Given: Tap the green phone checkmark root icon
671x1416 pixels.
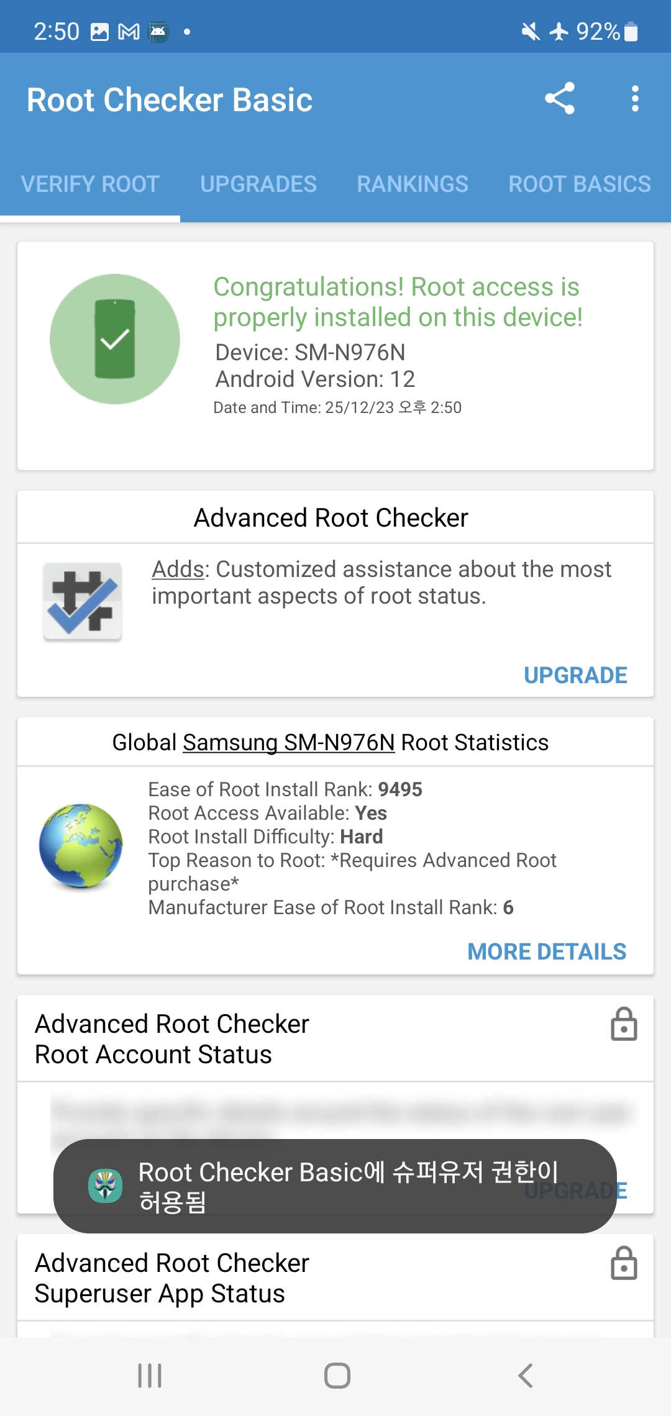Looking at the screenshot, I should tap(115, 339).
